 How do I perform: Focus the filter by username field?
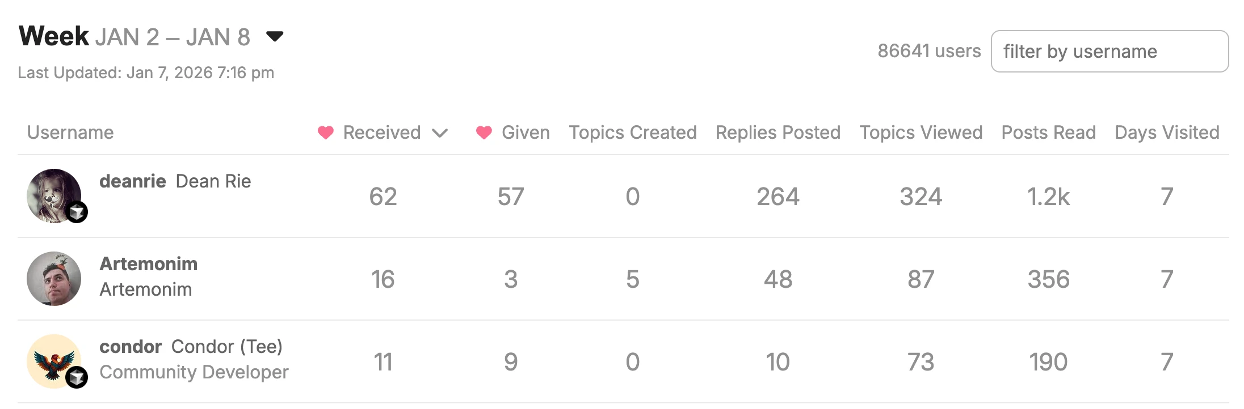[1109, 52]
